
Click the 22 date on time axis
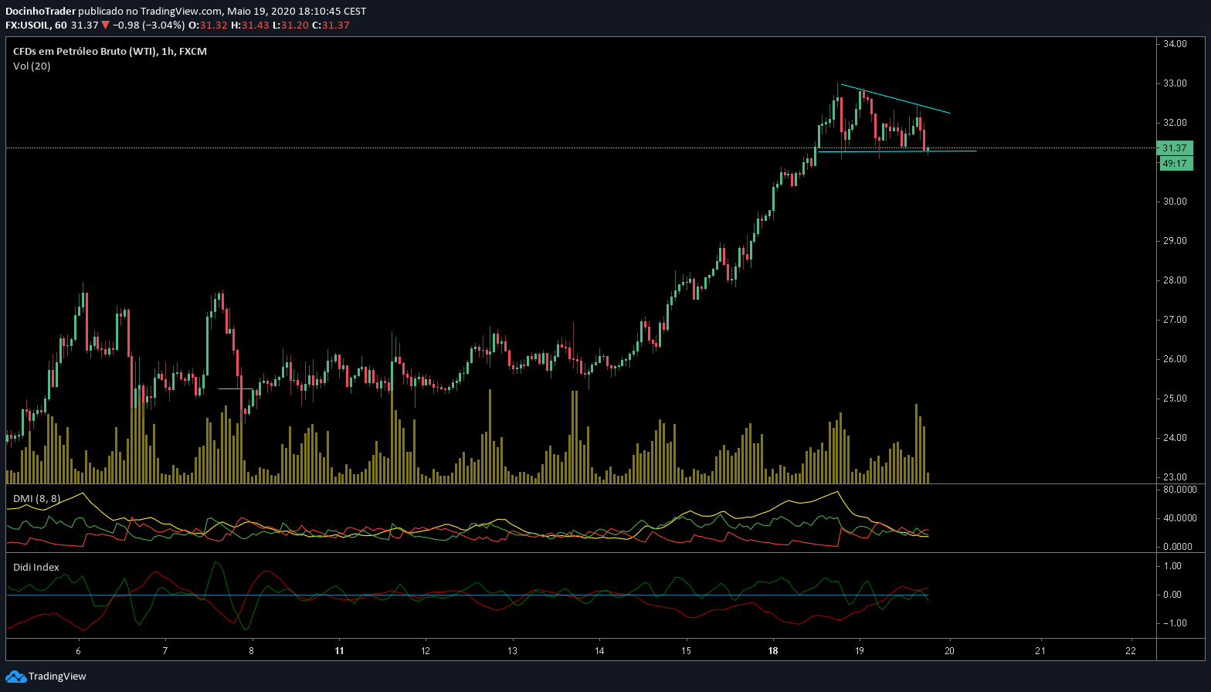pos(1131,651)
